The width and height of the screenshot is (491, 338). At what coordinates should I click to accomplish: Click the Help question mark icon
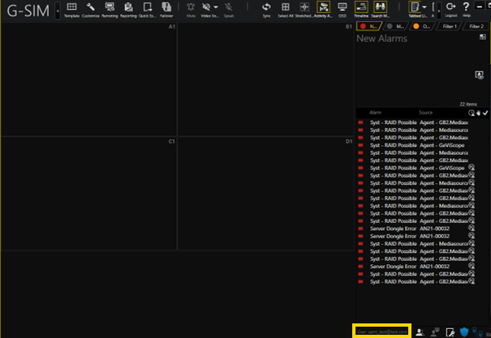pyautogui.click(x=467, y=8)
